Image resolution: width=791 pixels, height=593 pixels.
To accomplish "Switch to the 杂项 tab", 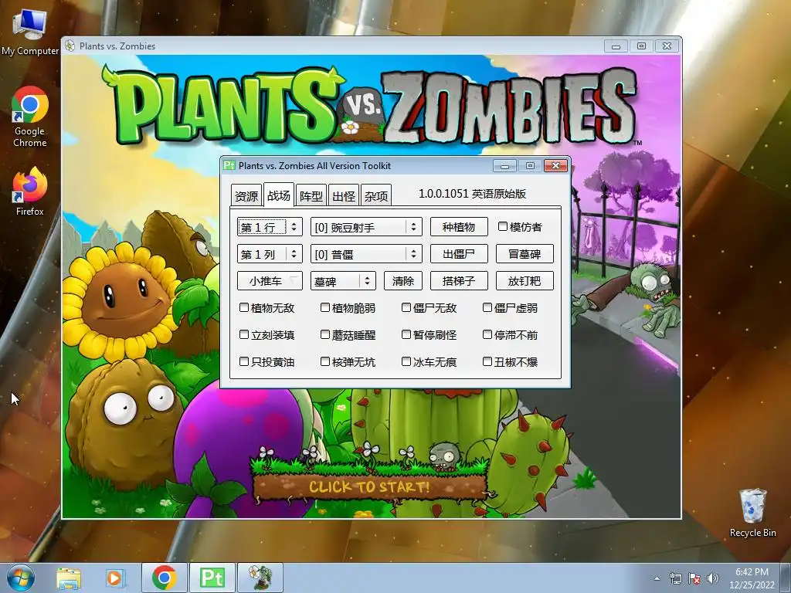I will [x=376, y=195].
